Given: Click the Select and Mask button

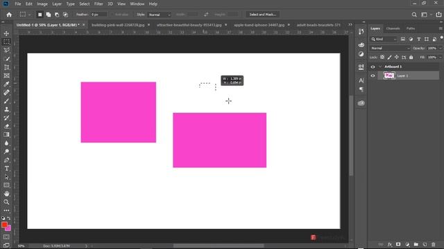Looking at the screenshot, I should (x=263, y=15).
